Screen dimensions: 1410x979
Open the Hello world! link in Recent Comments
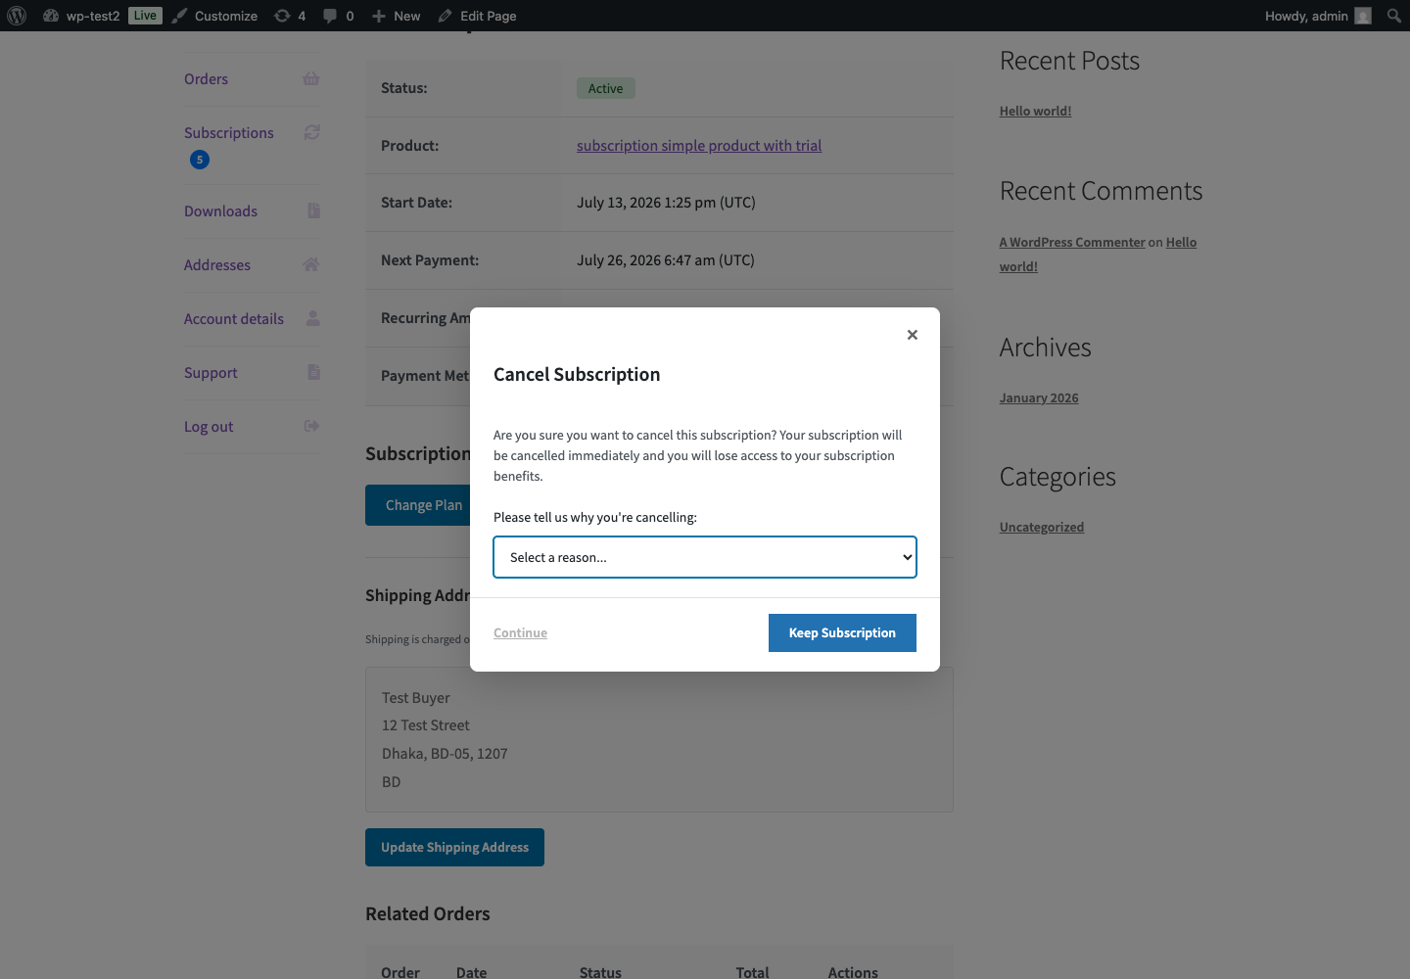tap(1181, 242)
